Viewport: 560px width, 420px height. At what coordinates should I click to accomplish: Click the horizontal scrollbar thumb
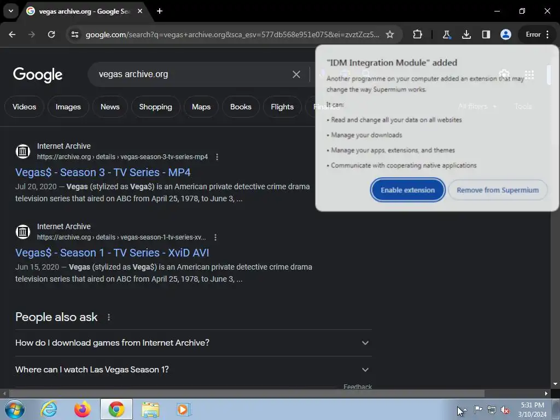247,393
